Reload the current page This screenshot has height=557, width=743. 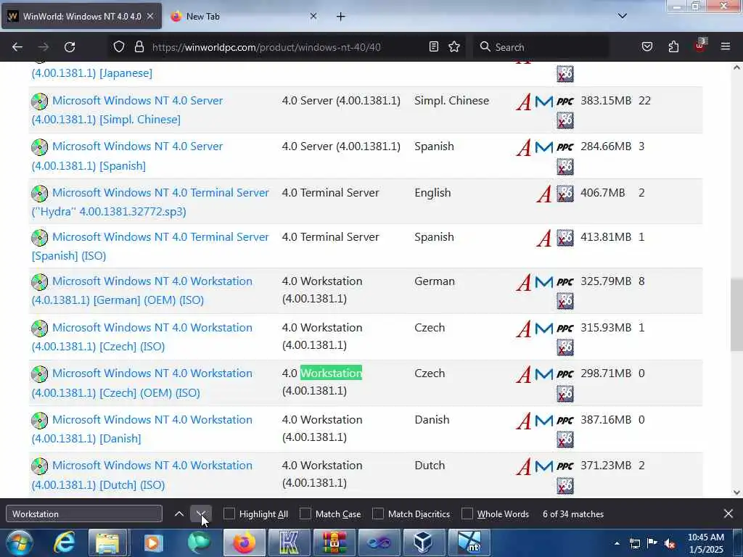pos(70,47)
